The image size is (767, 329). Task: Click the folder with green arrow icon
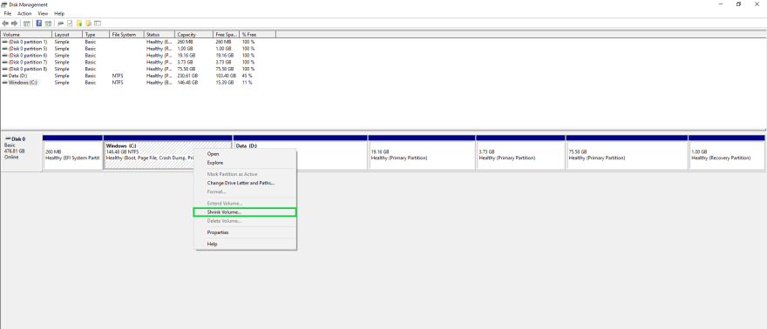(x=79, y=23)
